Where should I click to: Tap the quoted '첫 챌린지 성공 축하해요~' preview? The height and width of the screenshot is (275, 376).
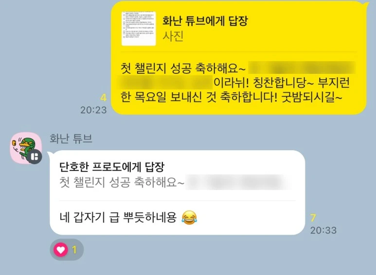click(x=122, y=182)
